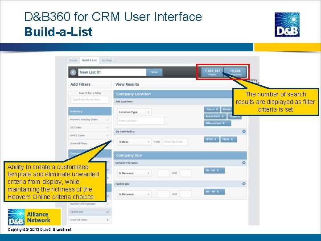Expand Show All Filters at sidebar bottom
321x241 pixels.
point(79,220)
